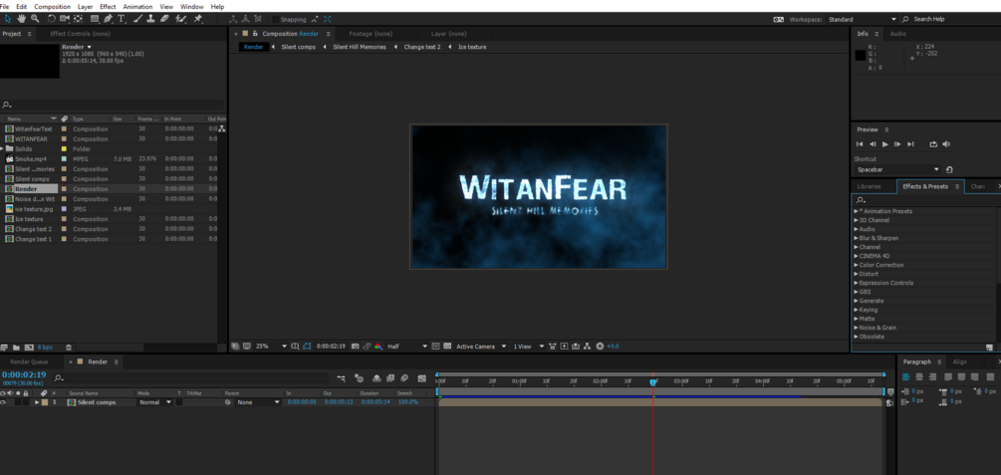Viewport: 1001px width, 475px height.
Task: Open the 1 View layout dropdown
Action: pos(529,346)
